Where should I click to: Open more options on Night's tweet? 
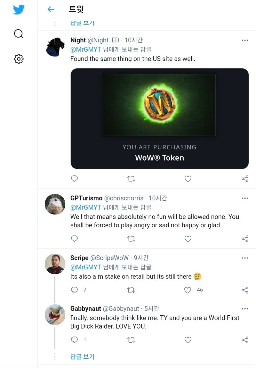(x=245, y=40)
